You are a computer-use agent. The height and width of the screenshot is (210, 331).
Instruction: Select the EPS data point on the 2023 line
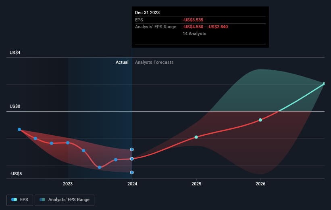coord(68,143)
